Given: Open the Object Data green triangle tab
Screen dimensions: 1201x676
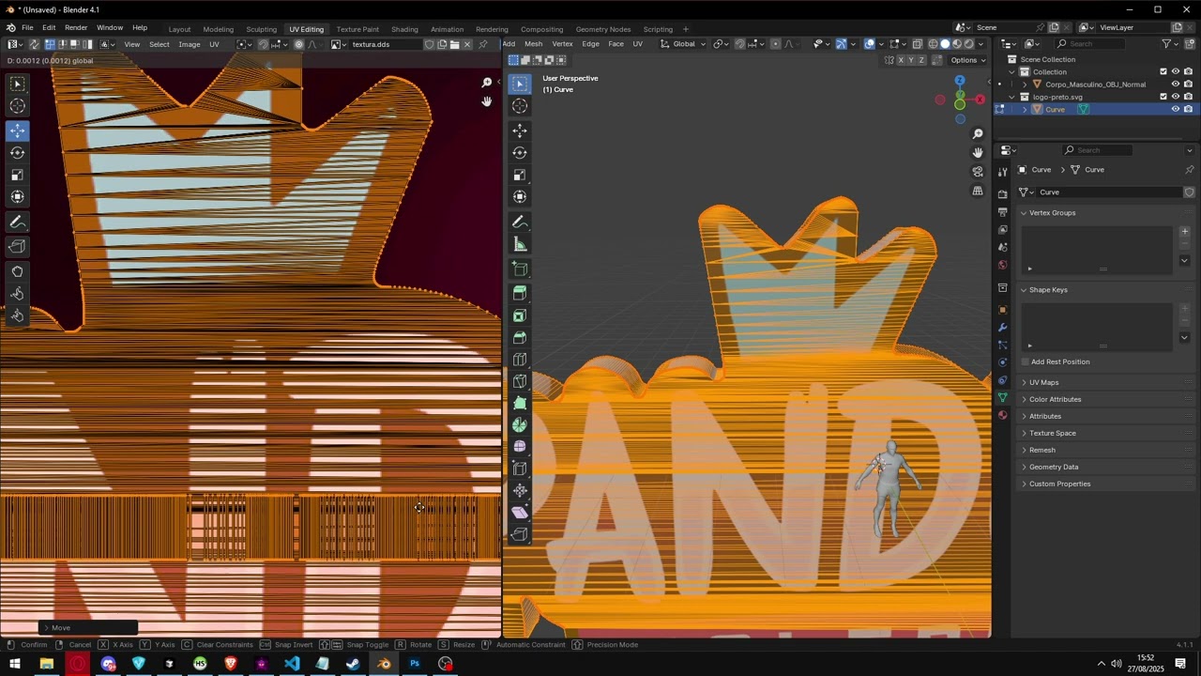Looking at the screenshot, I should pos(1002,398).
